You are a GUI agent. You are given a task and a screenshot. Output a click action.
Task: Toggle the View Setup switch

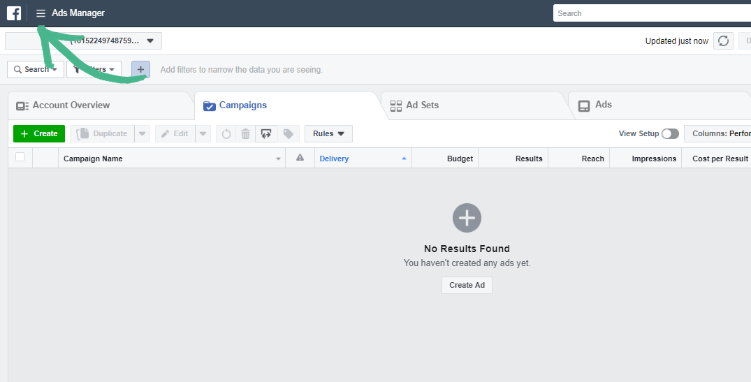670,133
